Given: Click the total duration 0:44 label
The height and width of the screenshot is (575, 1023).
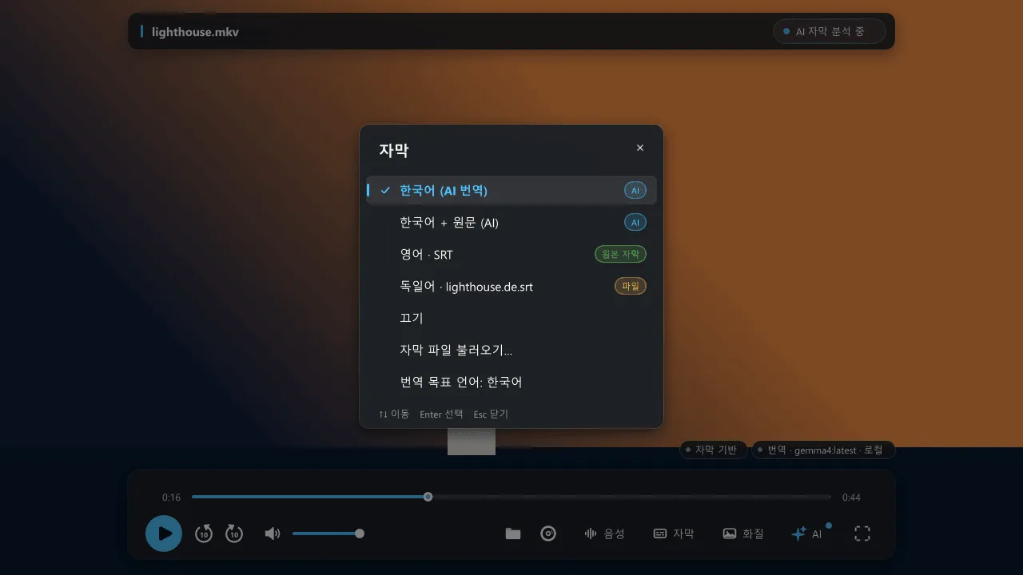Looking at the screenshot, I should click(x=851, y=497).
